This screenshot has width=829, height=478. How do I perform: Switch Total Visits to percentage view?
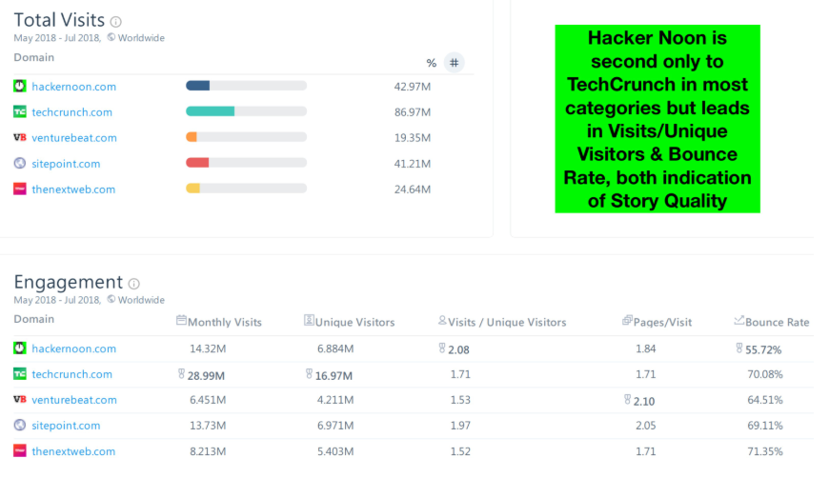(432, 63)
